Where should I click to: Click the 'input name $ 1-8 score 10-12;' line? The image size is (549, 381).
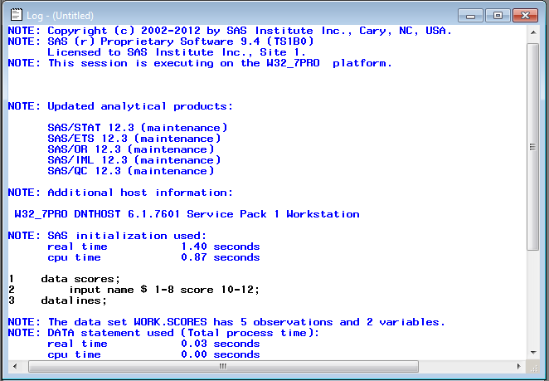(x=164, y=290)
